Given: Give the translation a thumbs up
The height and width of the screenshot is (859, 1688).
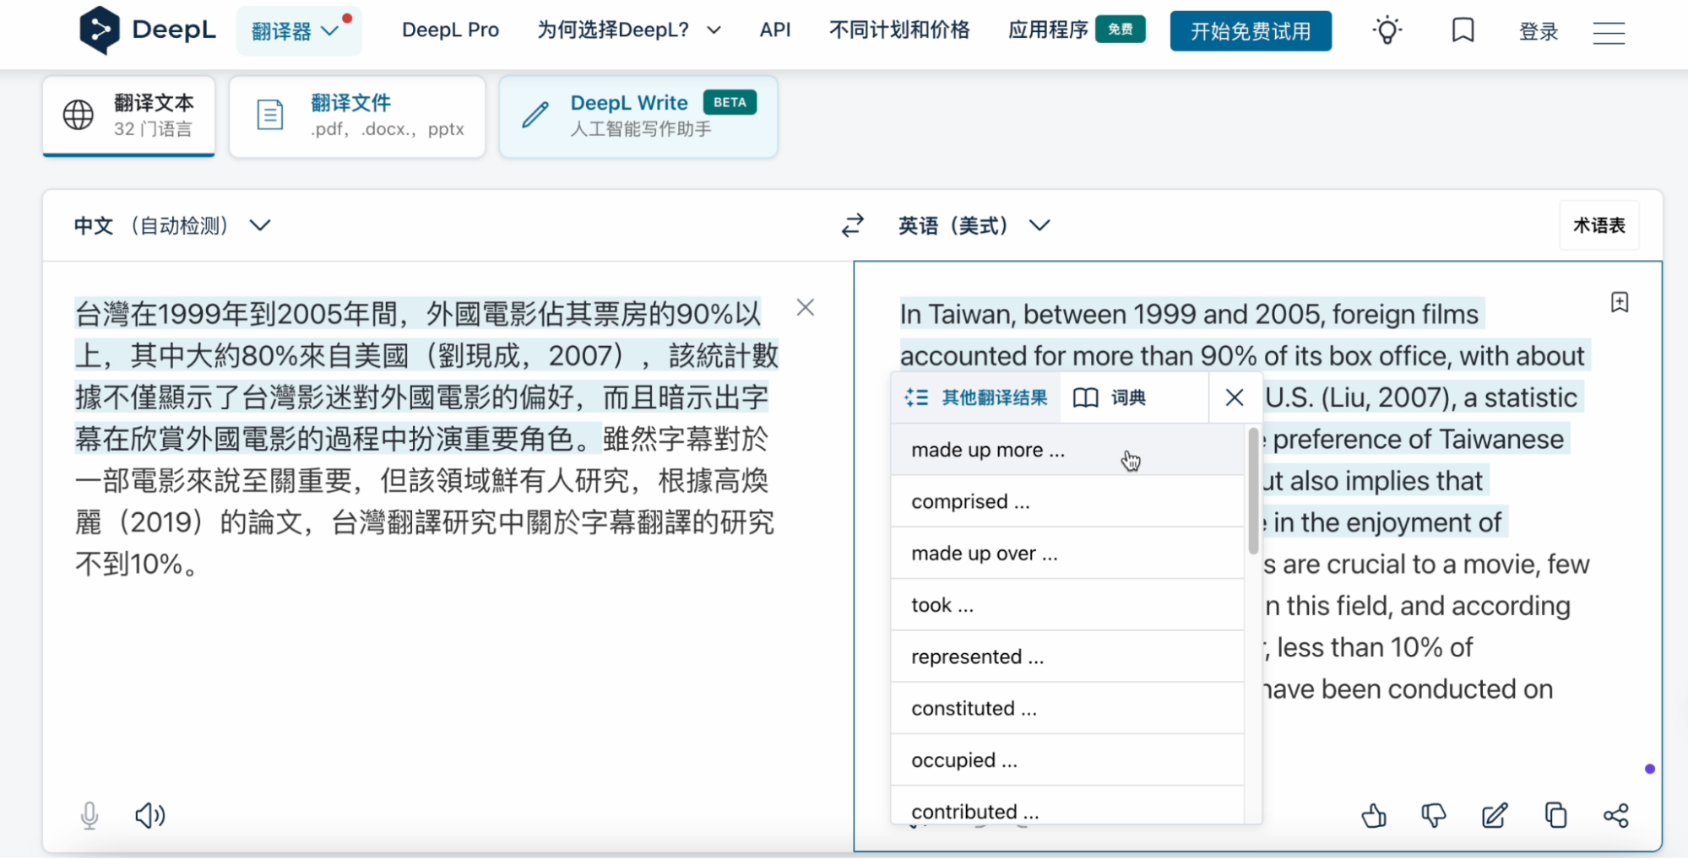Looking at the screenshot, I should [1374, 816].
